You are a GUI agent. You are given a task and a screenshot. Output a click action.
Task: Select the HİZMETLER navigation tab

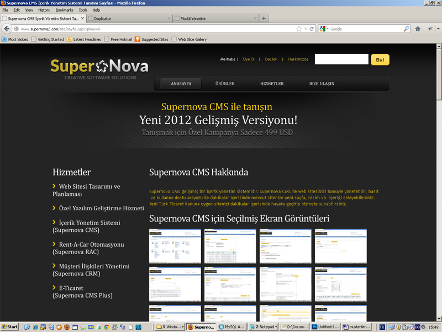272,84
